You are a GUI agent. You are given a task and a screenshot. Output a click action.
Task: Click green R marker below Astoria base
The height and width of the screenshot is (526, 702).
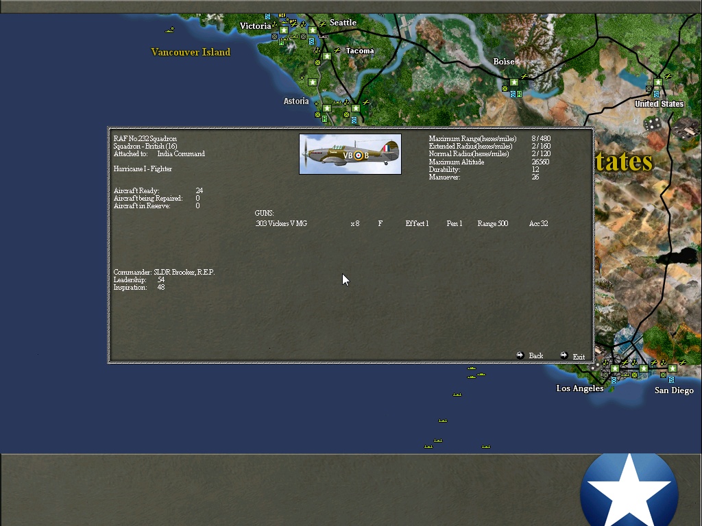(324, 119)
